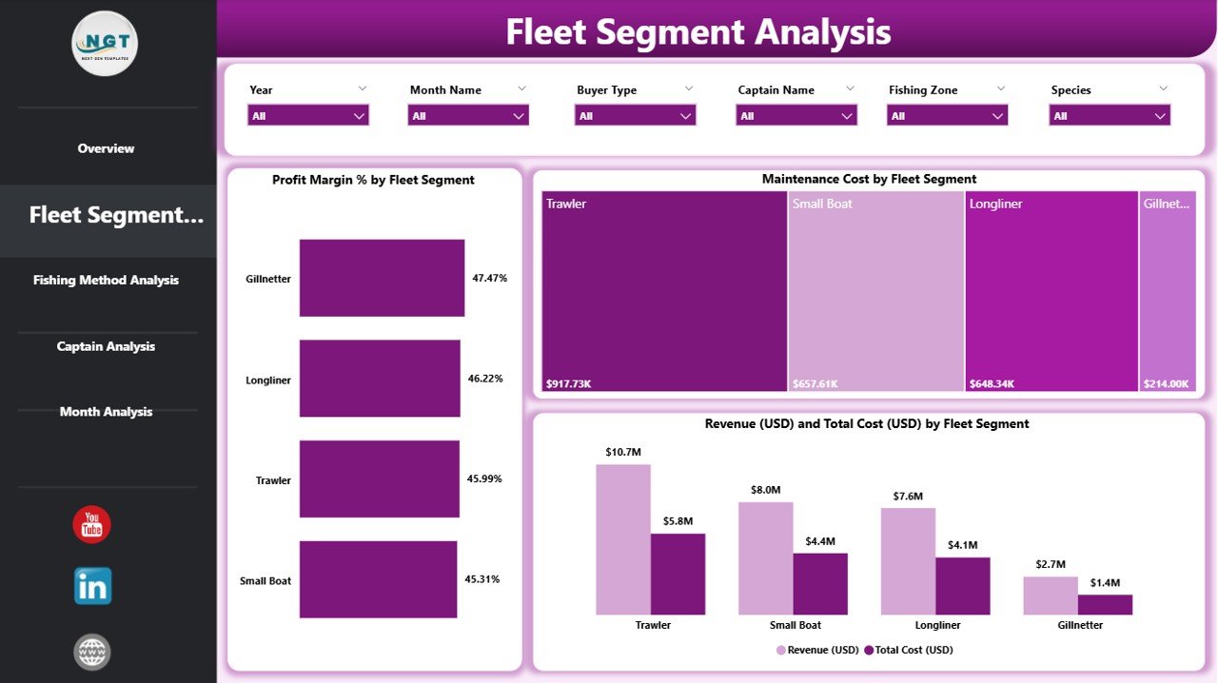1218x683 pixels.
Task: Open the YouTube channel icon
Action: pos(91,524)
